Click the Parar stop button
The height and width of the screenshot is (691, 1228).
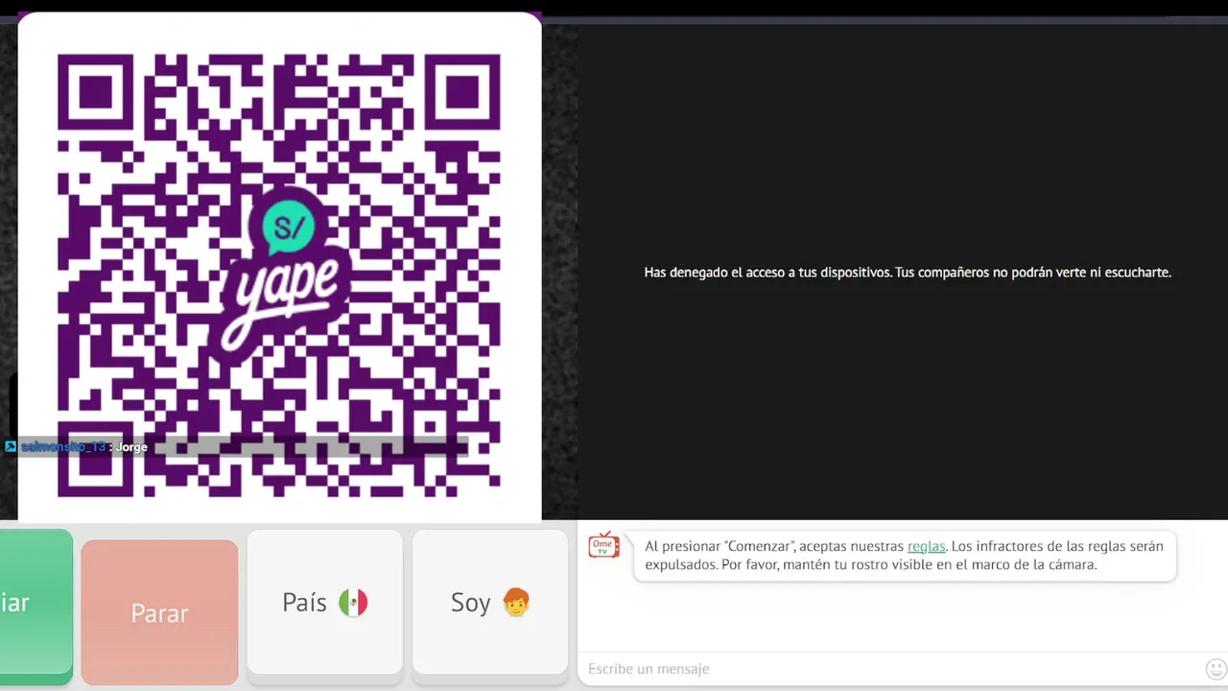(159, 612)
